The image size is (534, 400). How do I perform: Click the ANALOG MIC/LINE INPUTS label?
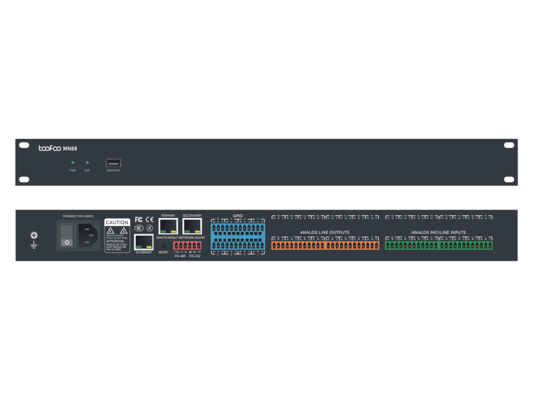[x=438, y=232]
